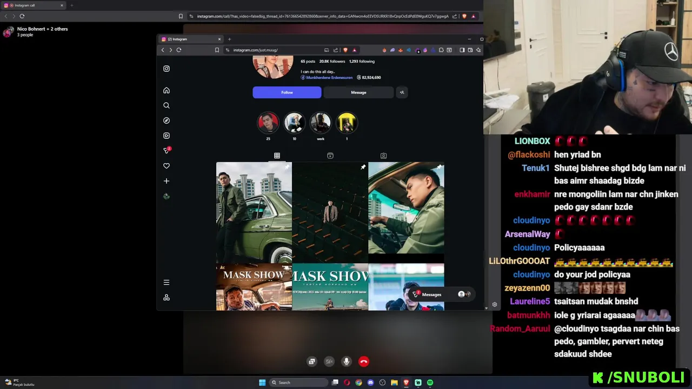
Task: Create new post with the plus icon
Action: pos(167,181)
